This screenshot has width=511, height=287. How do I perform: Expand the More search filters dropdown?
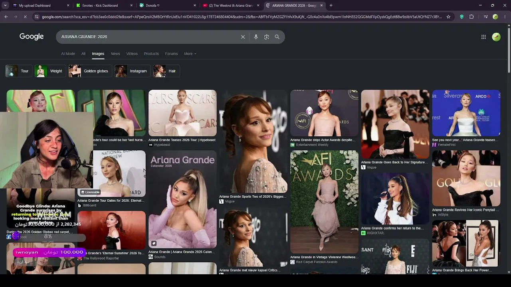[190, 54]
